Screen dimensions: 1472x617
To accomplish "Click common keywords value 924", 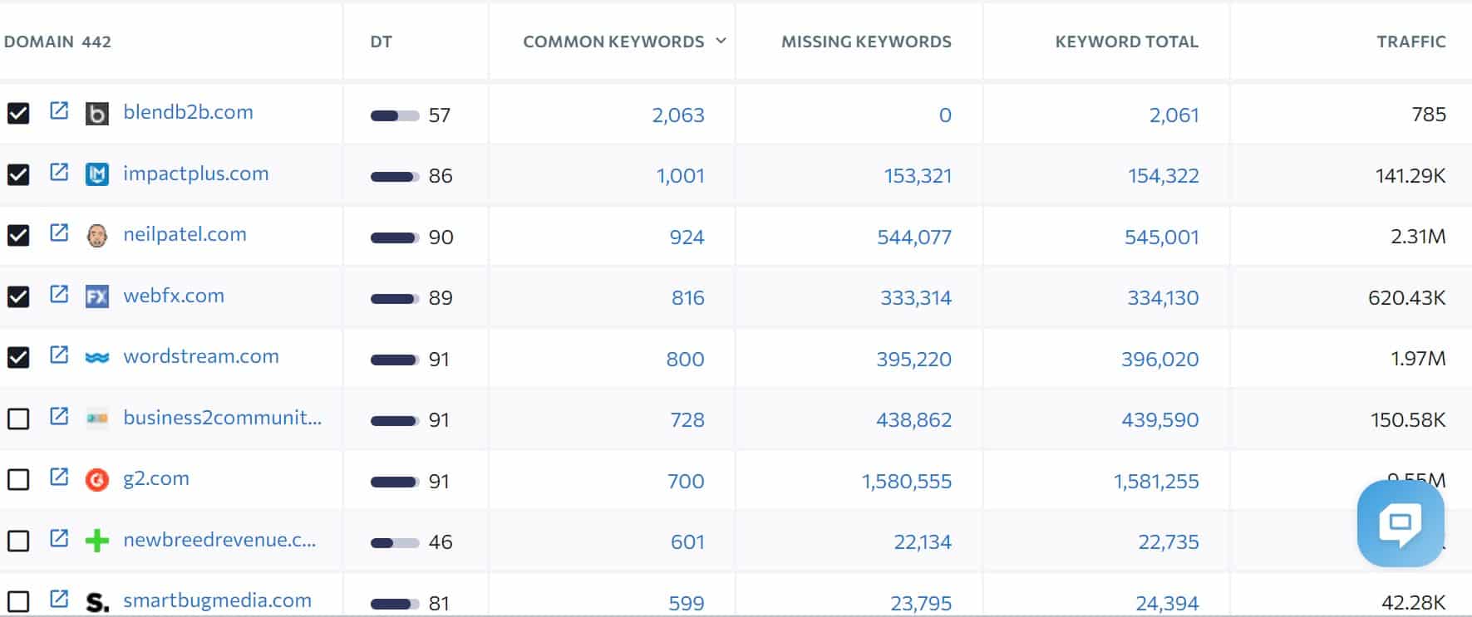I will pyautogui.click(x=687, y=237).
